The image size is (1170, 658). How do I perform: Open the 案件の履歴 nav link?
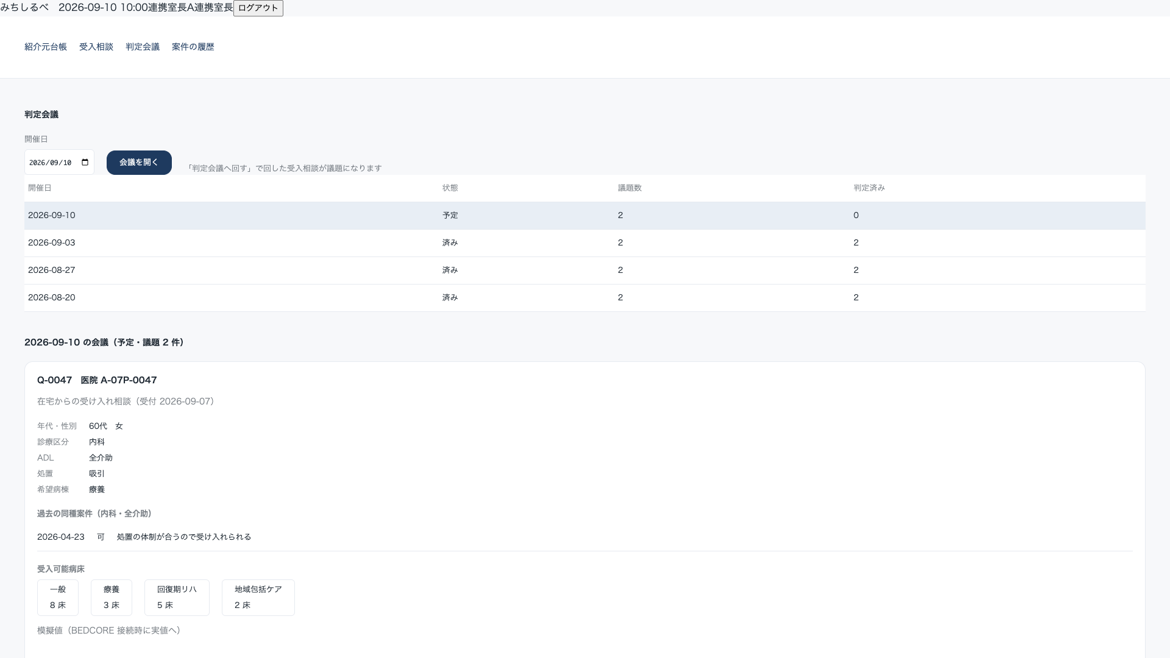(193, 47)
